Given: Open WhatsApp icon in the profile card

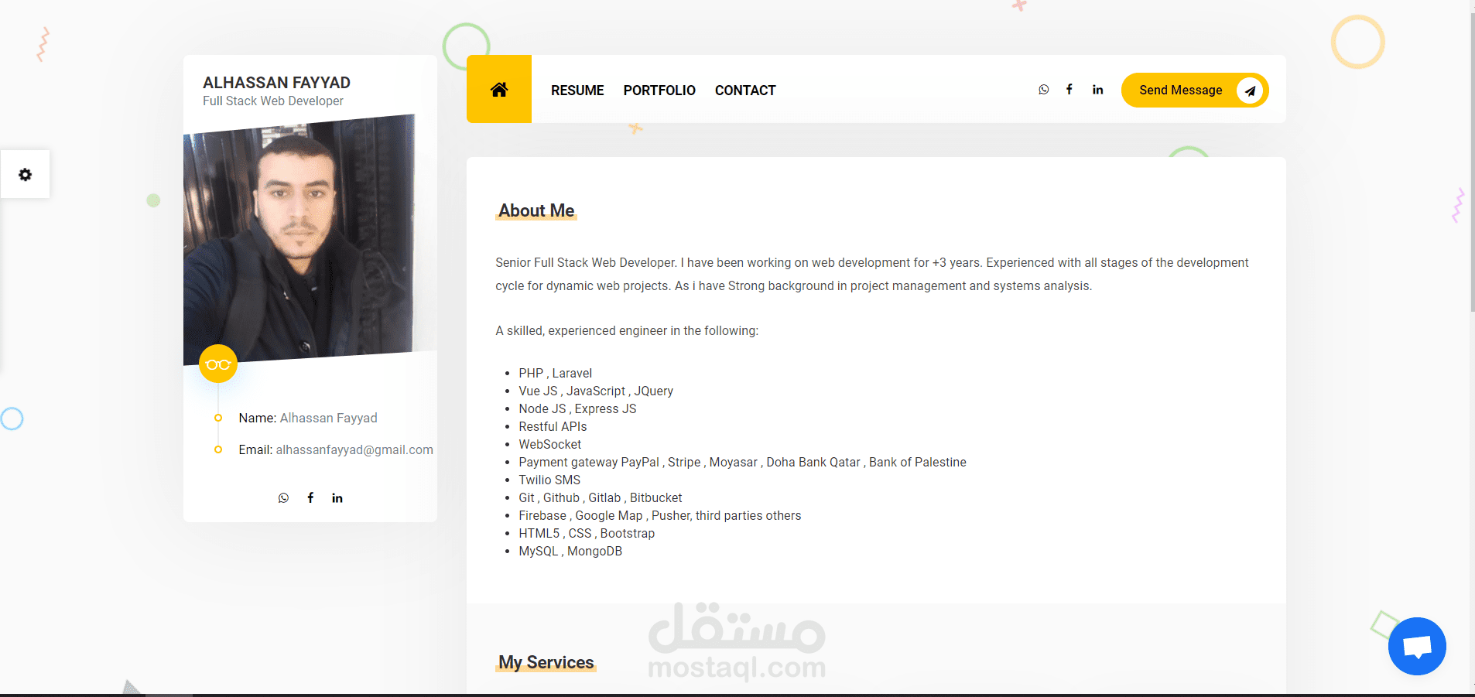Looking at the screenshot, I should point(283,498).
